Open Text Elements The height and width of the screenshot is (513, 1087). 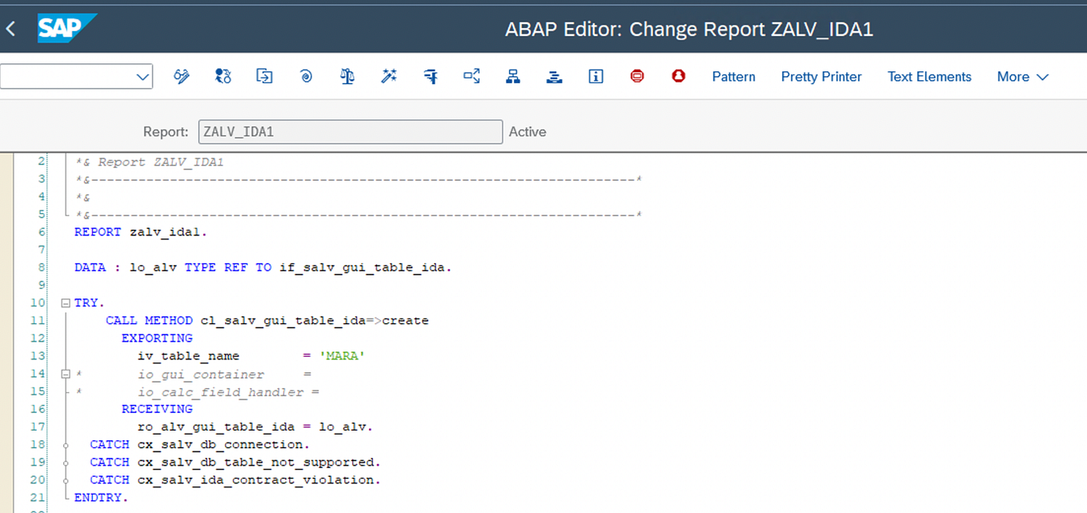tap(929, 77)
